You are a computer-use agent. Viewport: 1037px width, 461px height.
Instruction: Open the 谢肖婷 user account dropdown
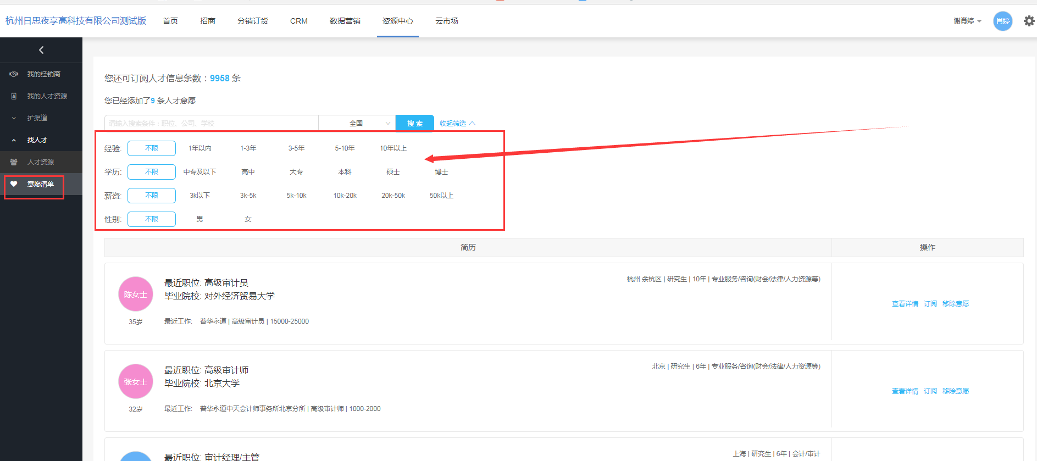point(967,21)
